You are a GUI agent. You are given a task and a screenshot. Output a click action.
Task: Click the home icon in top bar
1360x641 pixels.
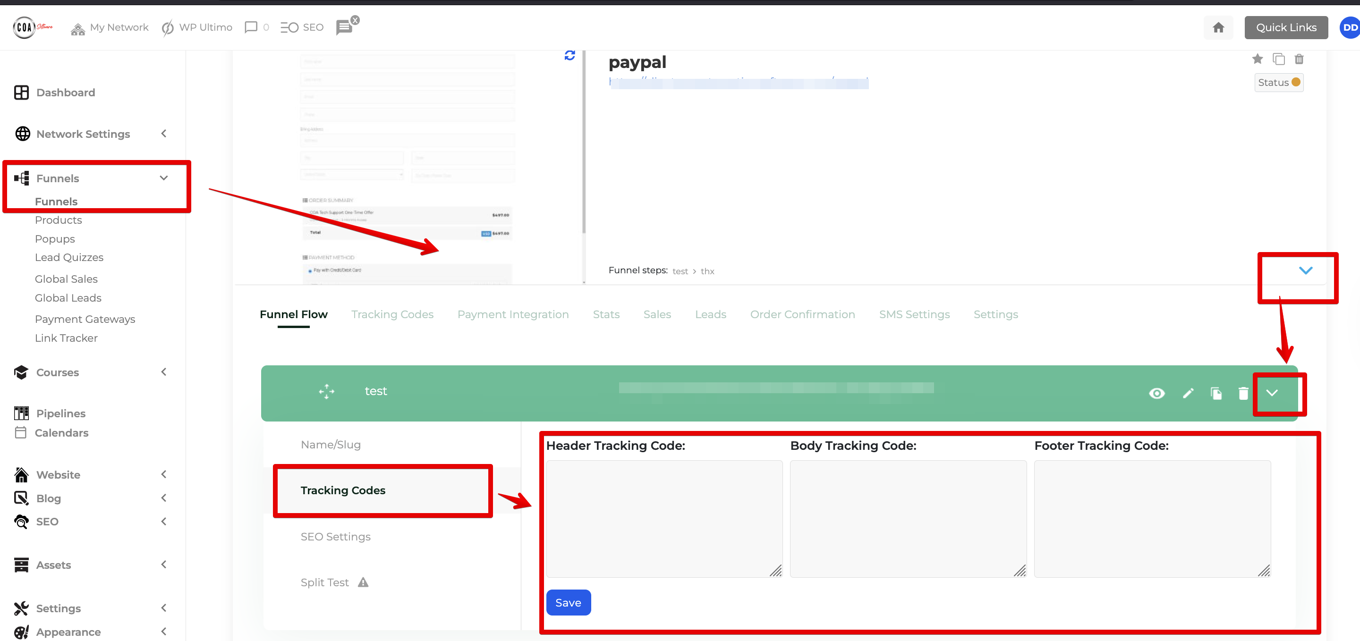click(x=1218, y=27)
